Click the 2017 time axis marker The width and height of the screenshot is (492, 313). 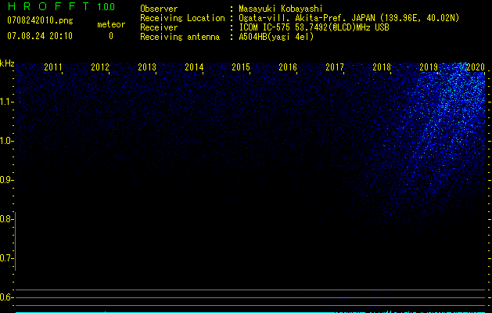coord(335,67)
